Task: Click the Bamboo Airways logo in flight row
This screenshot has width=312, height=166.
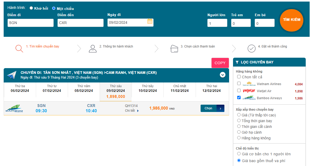Action: pos(14,108)
